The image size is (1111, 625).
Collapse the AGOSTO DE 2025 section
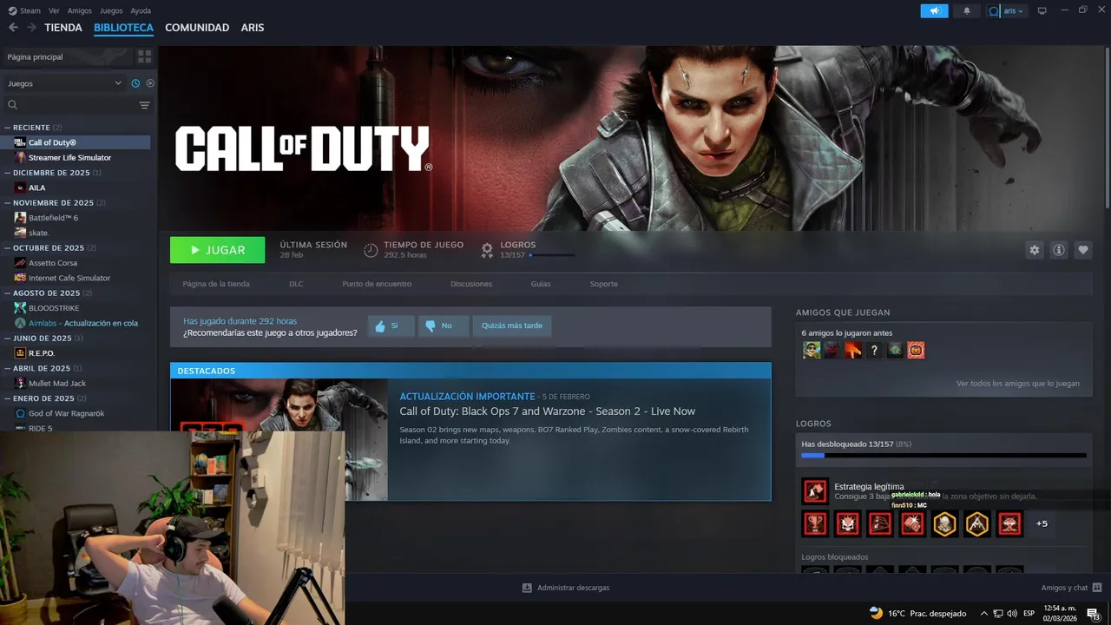48,293
